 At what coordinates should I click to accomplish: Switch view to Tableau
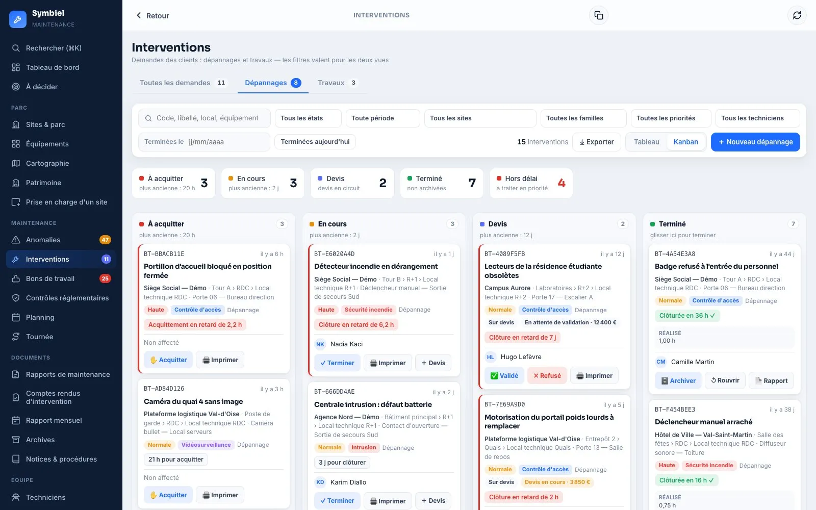(646, 142)
